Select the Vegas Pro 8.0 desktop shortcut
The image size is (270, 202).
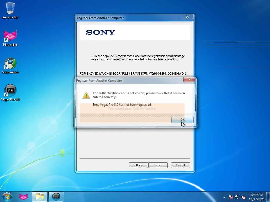[x=10, y=93]
